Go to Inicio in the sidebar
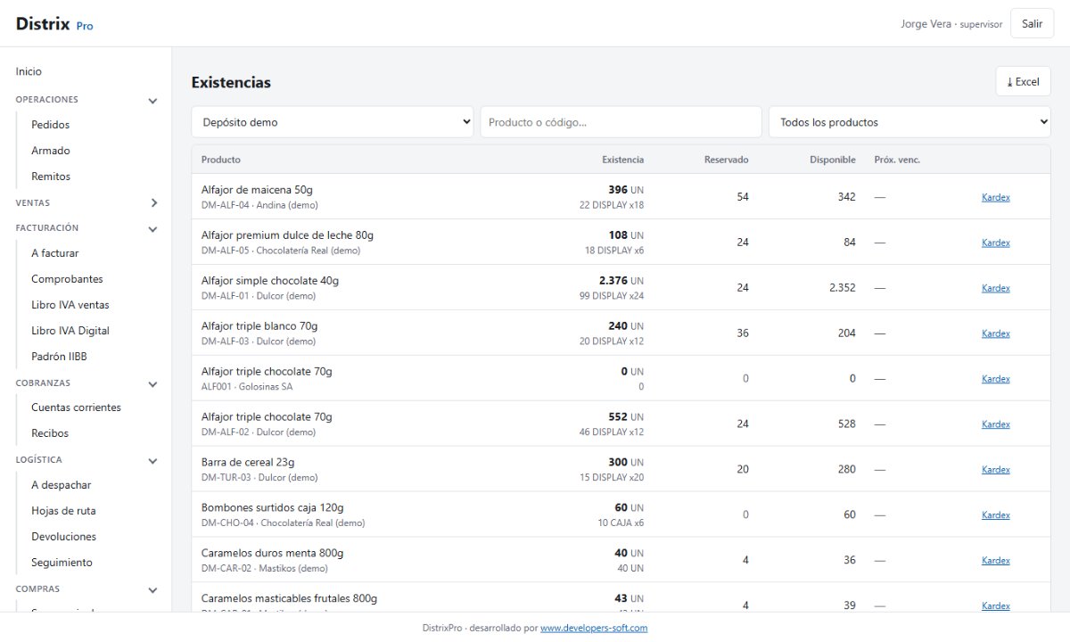This screenshot has height=642, width=1070. (x=29, y=71)
